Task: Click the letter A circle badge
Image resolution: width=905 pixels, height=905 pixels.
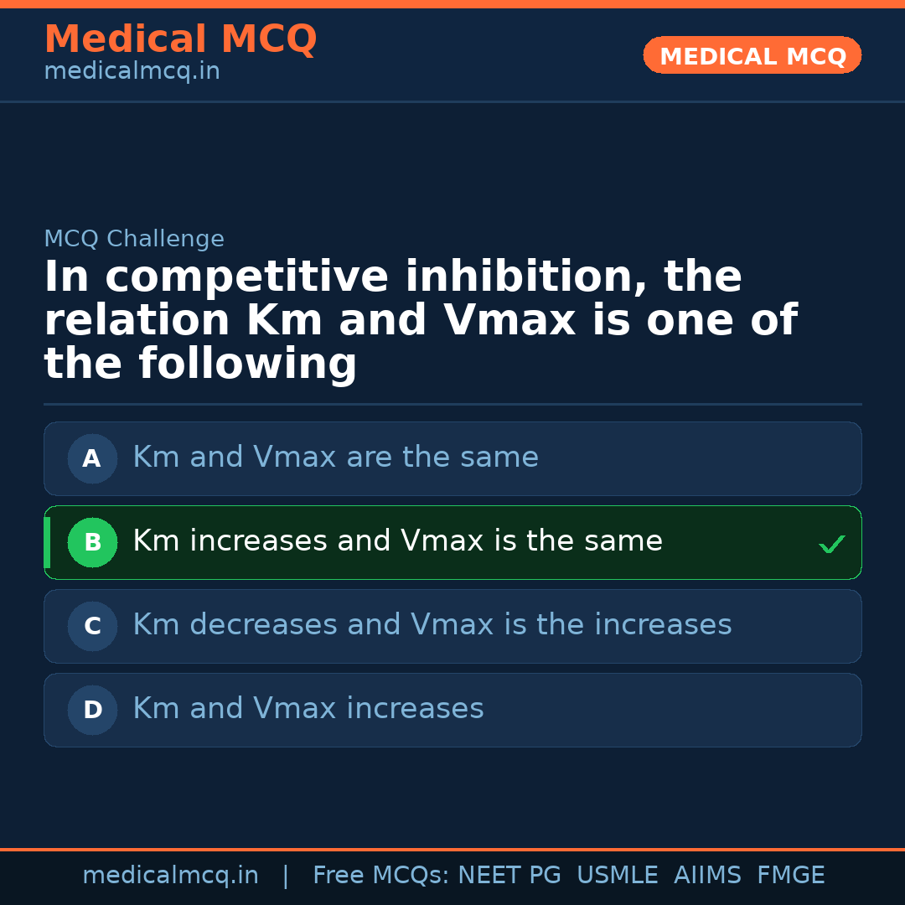Action: click(x=92, y=458)
